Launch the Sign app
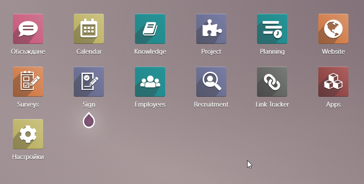 click(89, 82)
